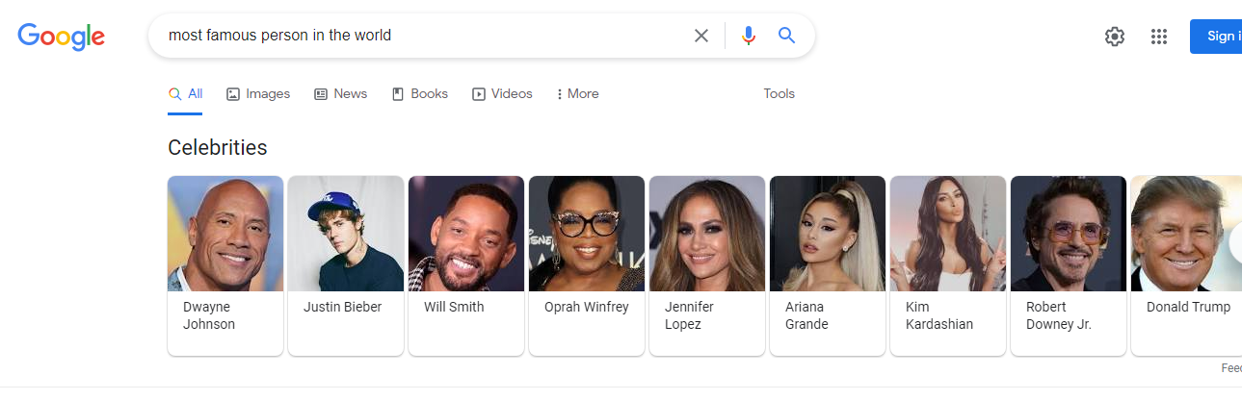The height and width of the screenshot is (400, 1242).
Task: Click the blue magnifying glass search icon
Action: [787, 36]
